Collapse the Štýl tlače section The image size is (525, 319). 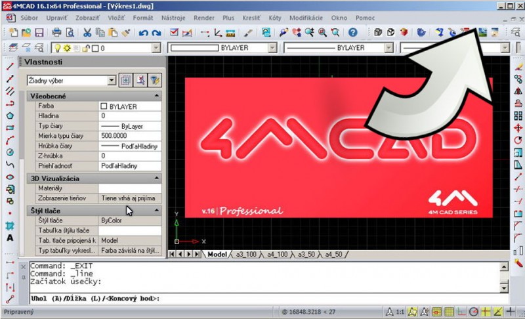tap(157, 211)
